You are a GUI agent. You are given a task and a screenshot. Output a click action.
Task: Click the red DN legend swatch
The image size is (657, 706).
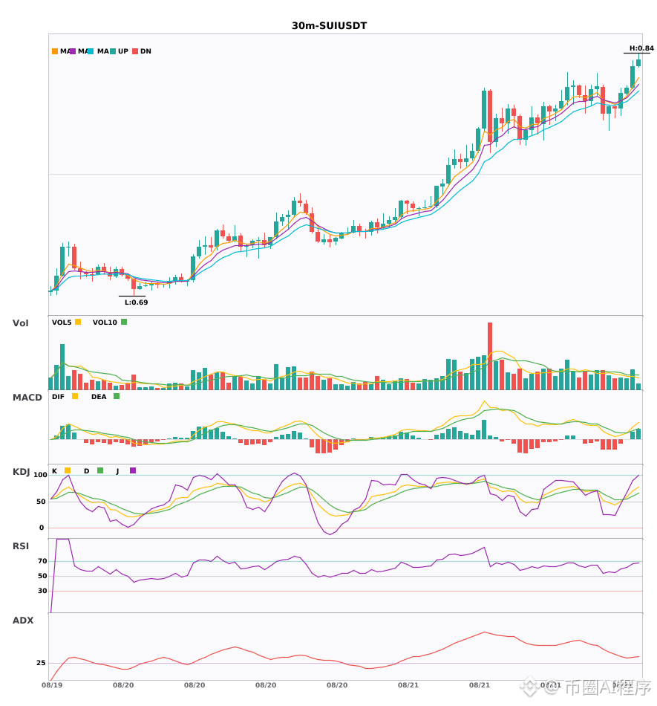[135, 51]
